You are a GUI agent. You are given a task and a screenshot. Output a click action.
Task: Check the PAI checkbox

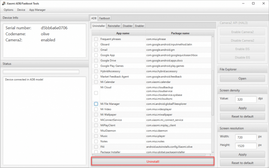(x=96, y=147)
